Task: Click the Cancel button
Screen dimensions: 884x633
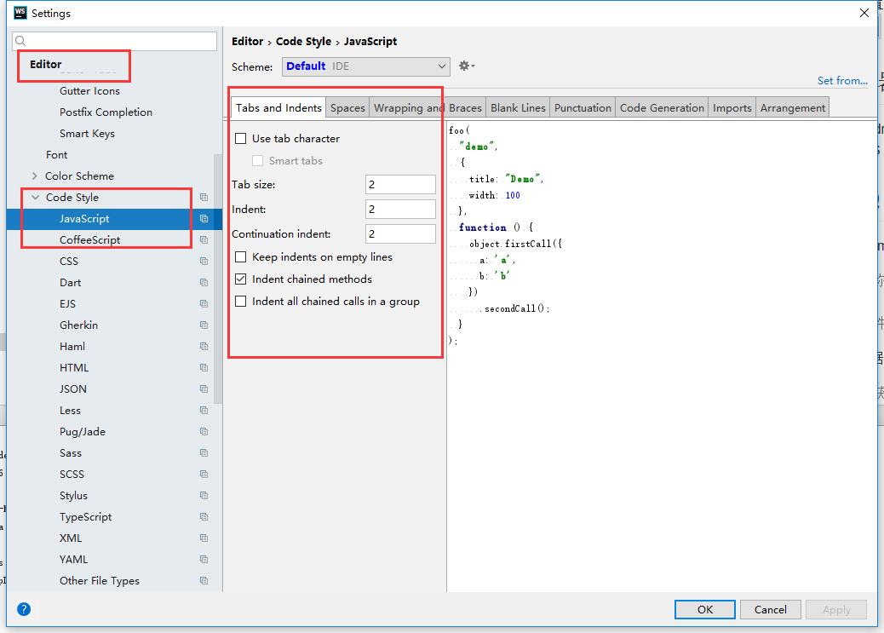Action: (x=770, y=610)
